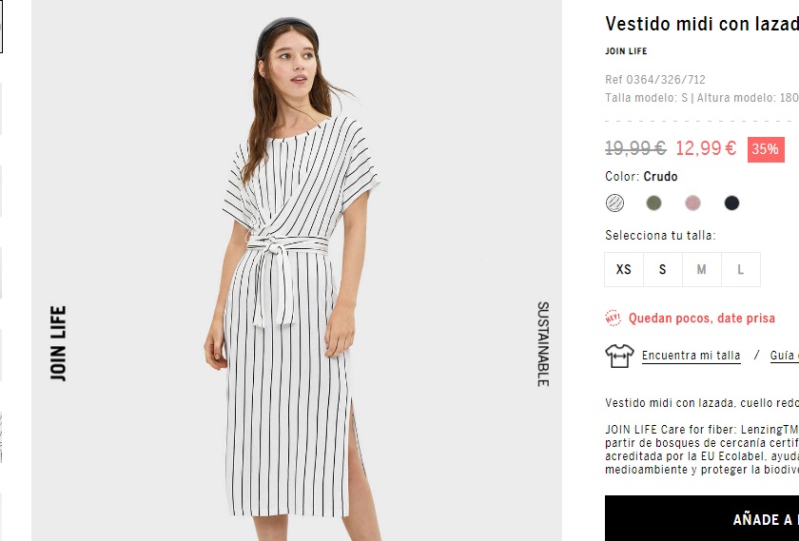This screenshot has width=799, height=541.
Task: Click the vertical JOIN LIFE image label
Action: click(x=58, y=343)
